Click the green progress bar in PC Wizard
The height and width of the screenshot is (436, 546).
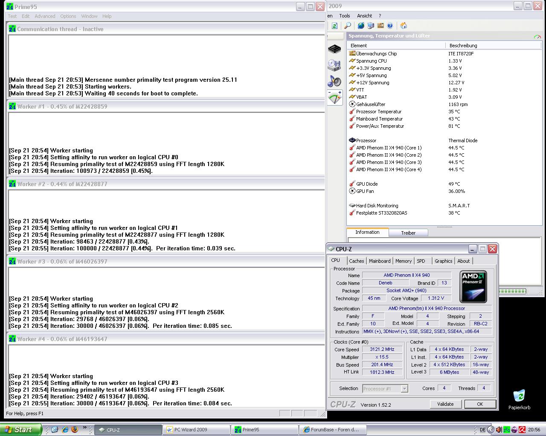coord(512,291)
